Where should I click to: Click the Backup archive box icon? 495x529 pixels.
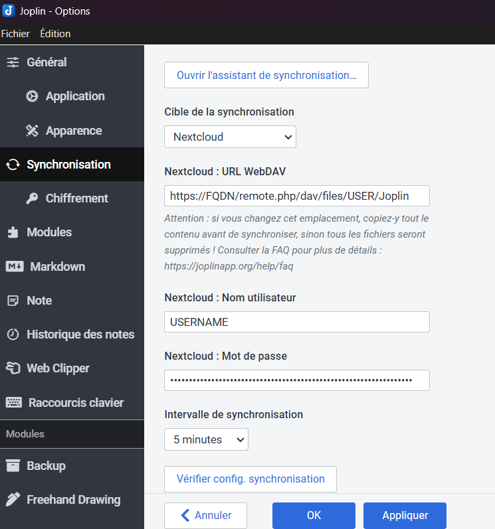click(x=13, y=465)
